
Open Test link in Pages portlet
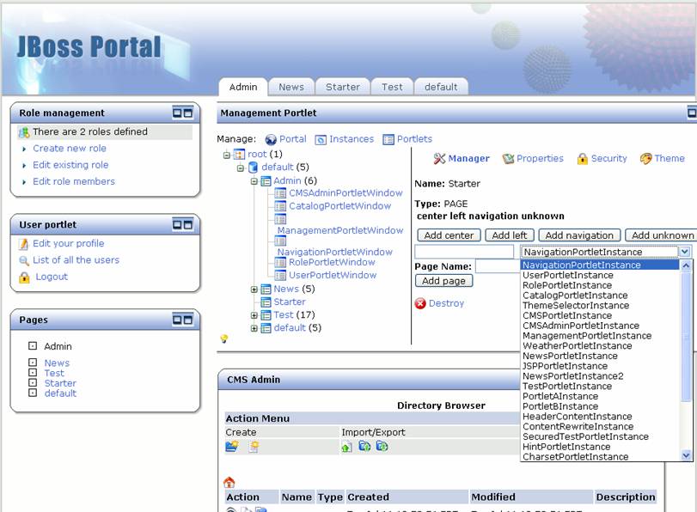(x=54, y=374)
